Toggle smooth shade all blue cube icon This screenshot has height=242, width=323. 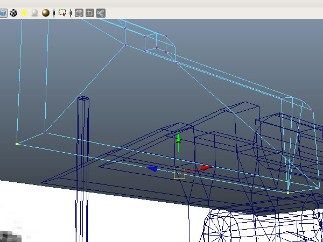pyautogui.click(x=3, y=13)
